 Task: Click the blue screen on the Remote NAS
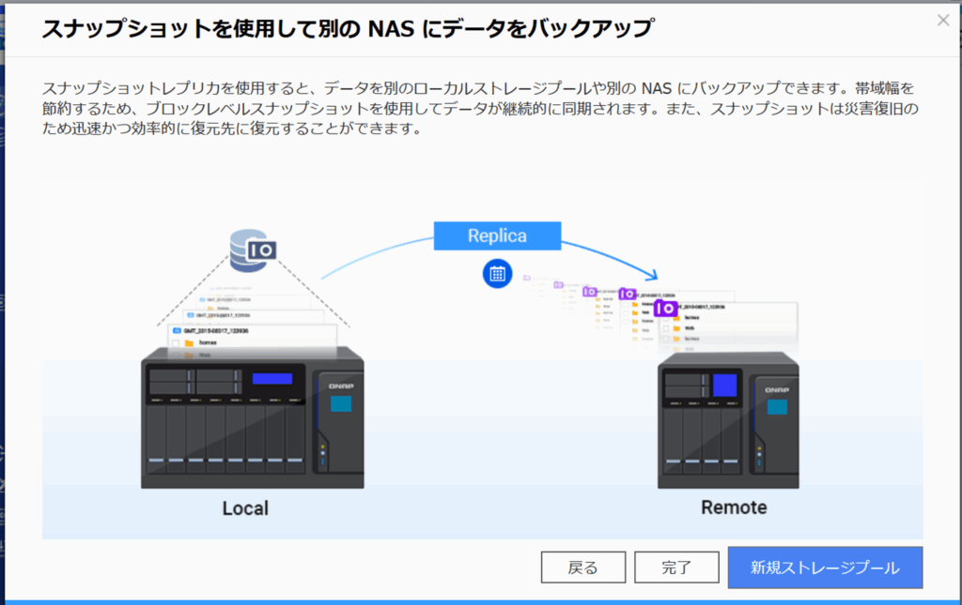coord(724,385)
